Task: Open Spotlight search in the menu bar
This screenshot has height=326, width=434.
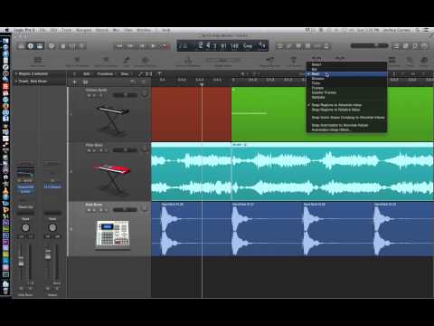Action: 418,30
